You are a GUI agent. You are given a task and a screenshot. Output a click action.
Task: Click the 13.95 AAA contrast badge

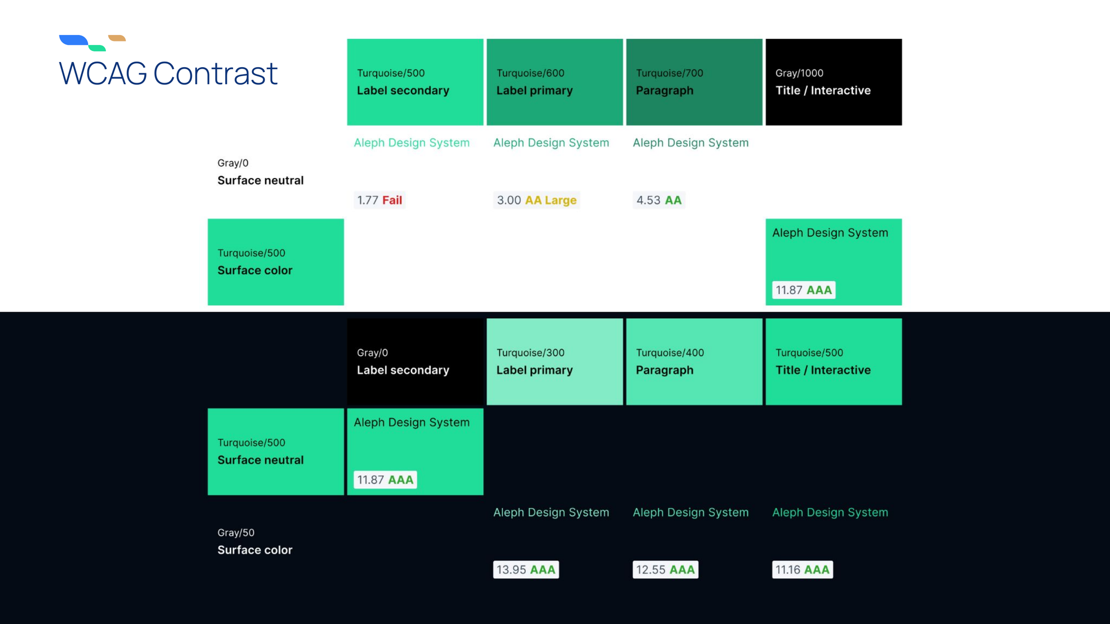(526, 570)
